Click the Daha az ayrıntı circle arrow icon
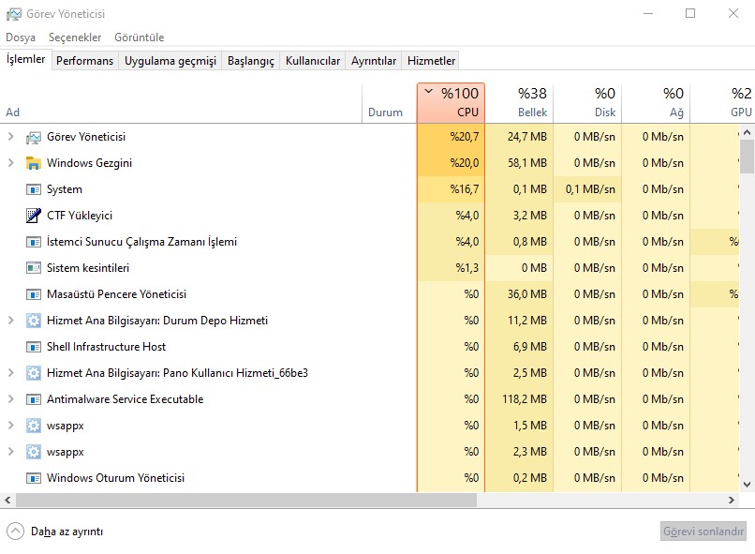The width and height of the screenshot is (755, 554). click(x=15, y=532)
